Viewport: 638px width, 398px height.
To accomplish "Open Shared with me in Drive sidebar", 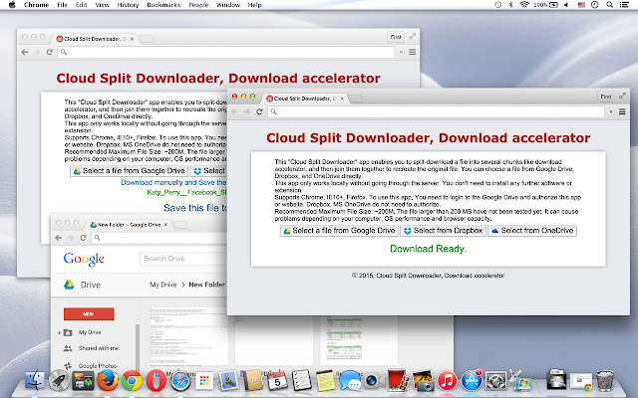I will point(99,348).
